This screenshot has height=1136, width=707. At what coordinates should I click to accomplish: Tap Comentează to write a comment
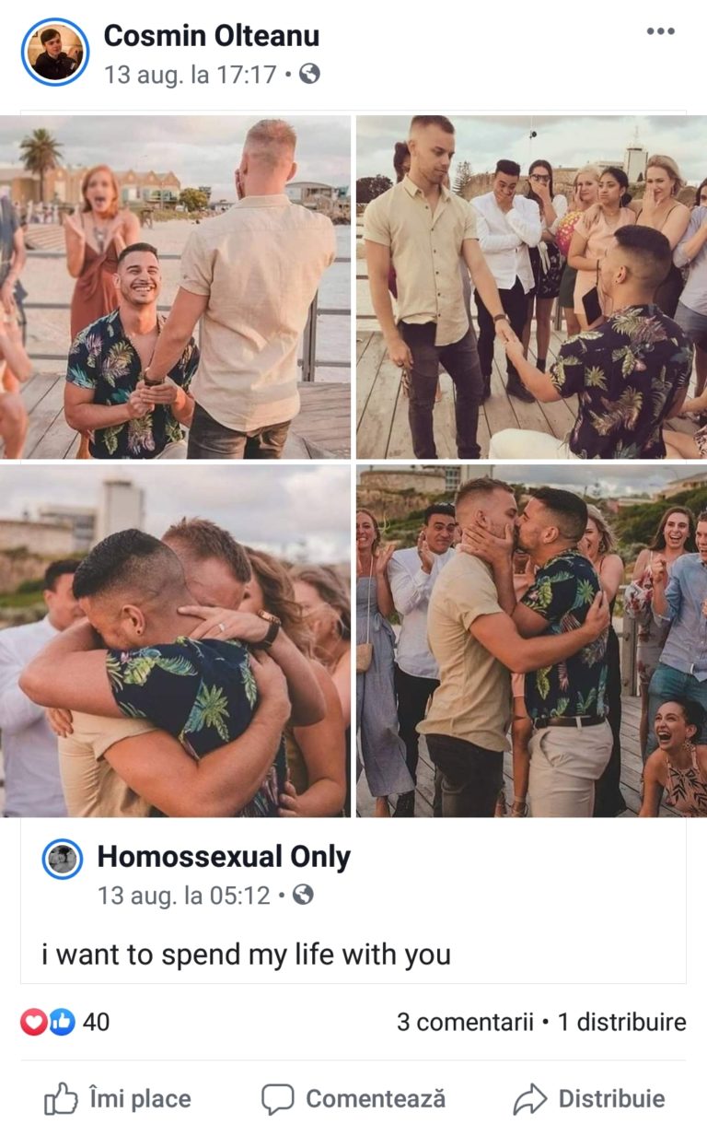pos(353,1098)
